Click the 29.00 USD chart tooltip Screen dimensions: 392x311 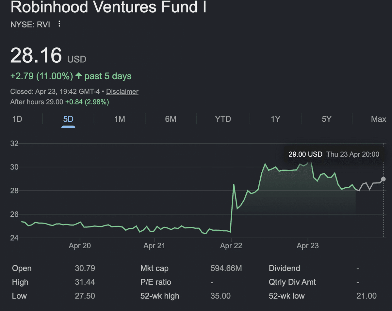[334, 154]
